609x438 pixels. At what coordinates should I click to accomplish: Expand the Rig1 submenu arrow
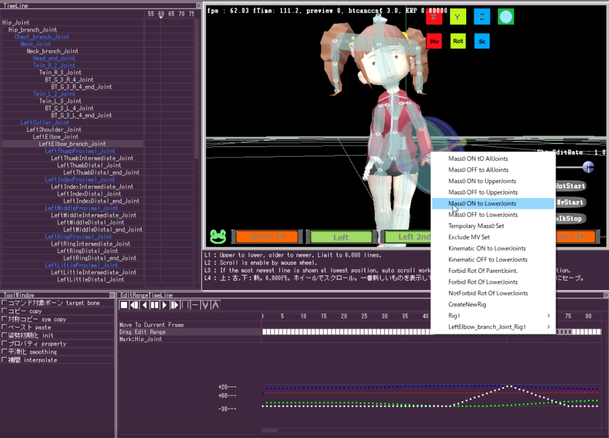pyautogui.click(x=548, y=316)
